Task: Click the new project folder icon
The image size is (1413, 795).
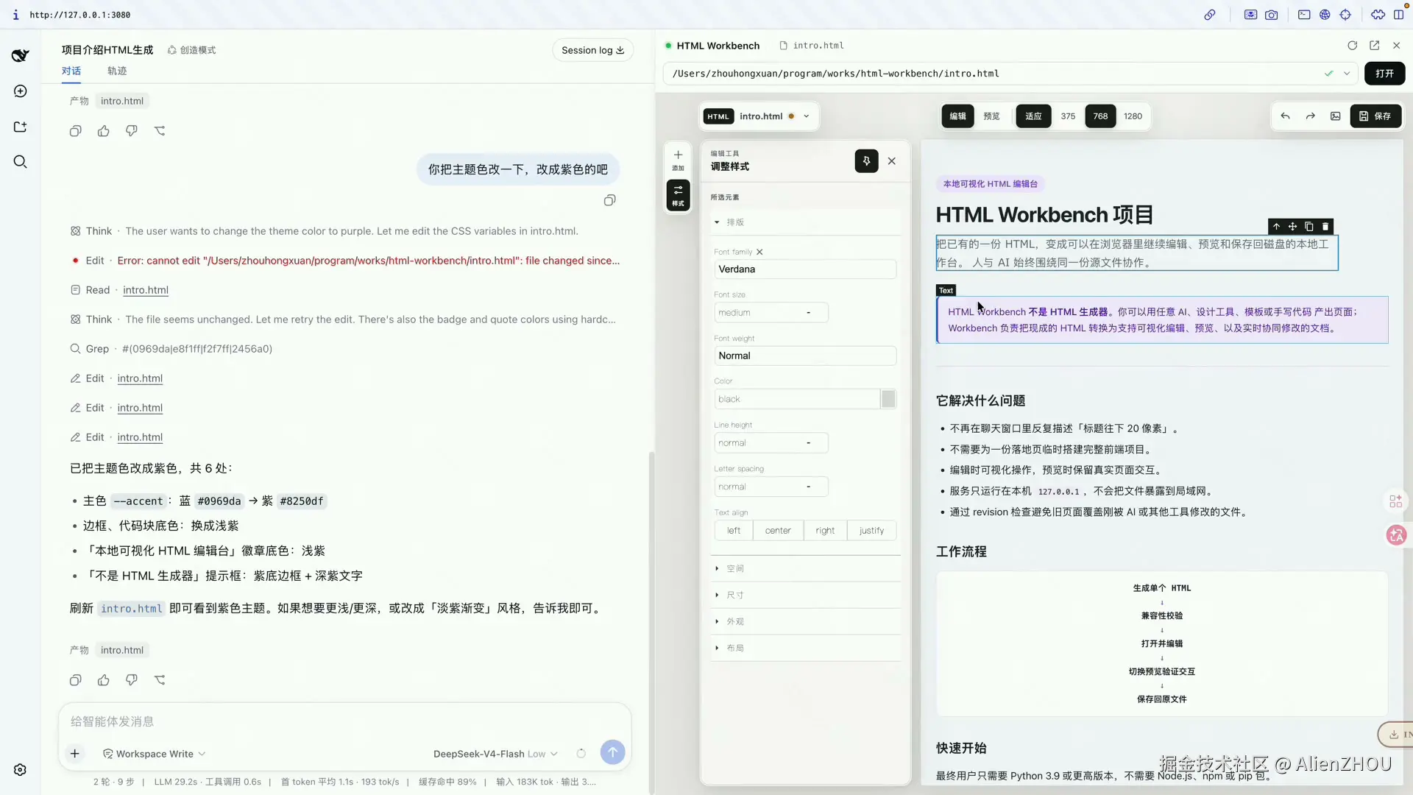Action: (x=20, y=127)
